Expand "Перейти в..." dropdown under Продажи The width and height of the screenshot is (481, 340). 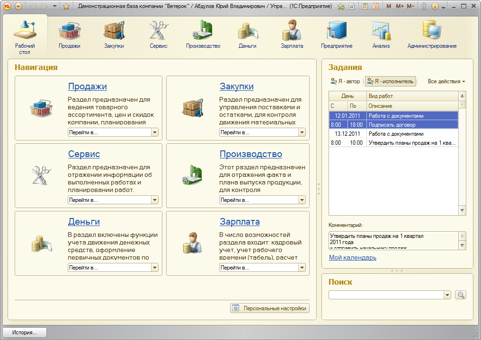pos(154,132)
